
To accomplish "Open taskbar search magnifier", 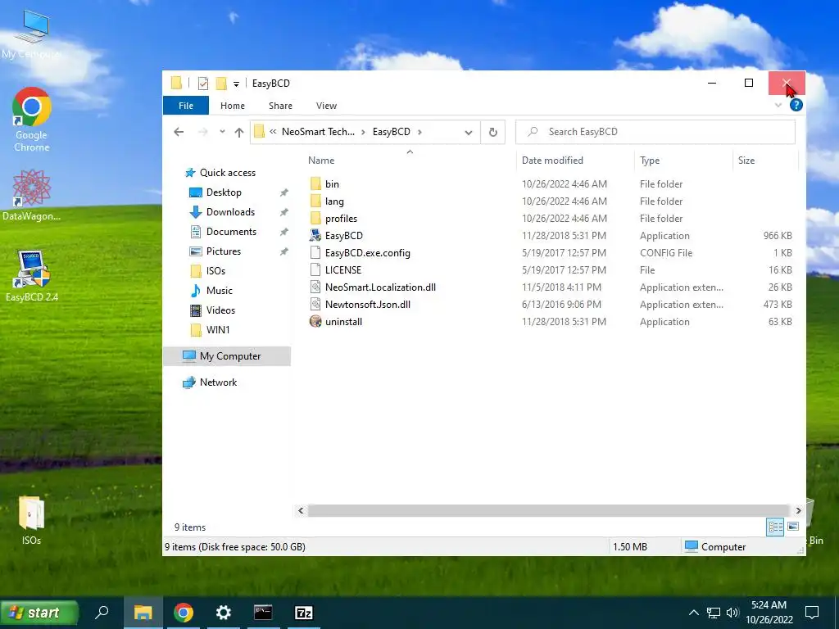I will click(x=102, y=613).
